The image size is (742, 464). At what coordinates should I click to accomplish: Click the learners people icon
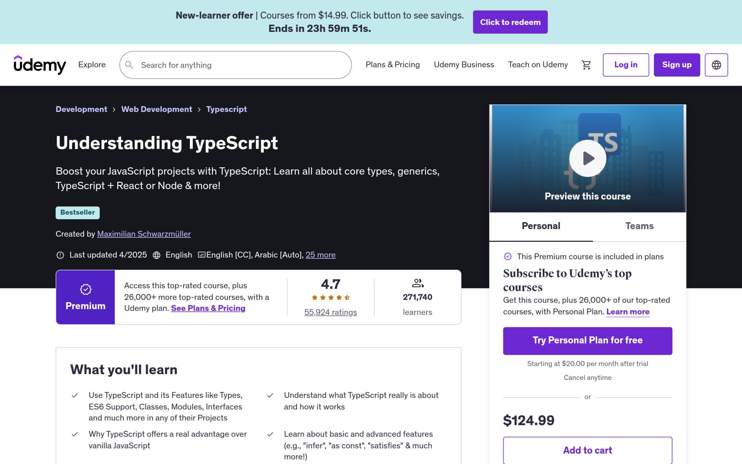tap(417, 283)
